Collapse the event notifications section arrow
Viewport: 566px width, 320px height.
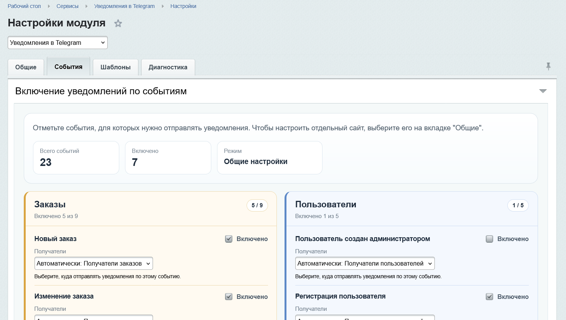click(x=543, y=91)
